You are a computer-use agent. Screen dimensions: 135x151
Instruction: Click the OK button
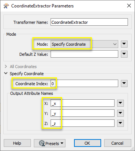point(87,143)
